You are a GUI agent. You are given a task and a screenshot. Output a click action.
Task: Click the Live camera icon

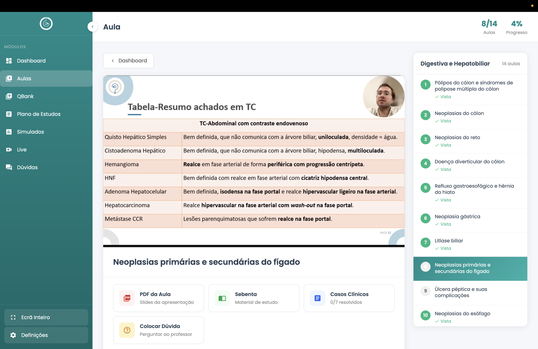(x=9, y=149)
